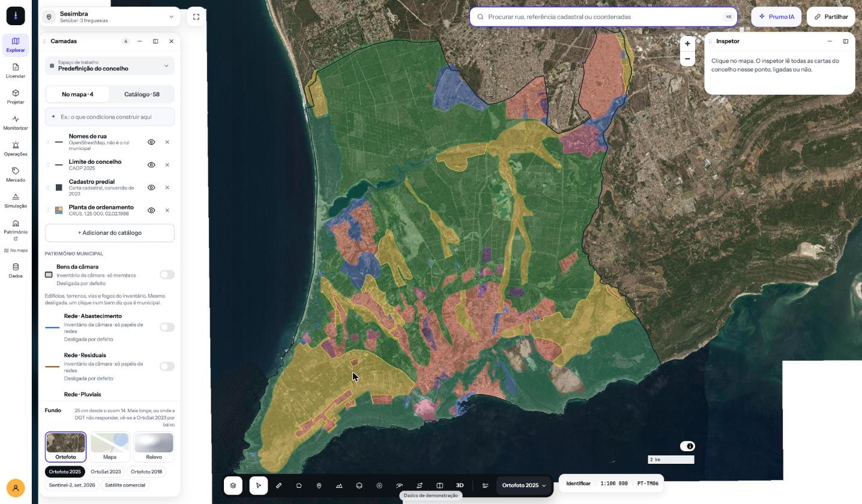The width and height of the screenshot is (862, 504).
Task: Open the Ortofoto 2025 dropdown in toolbar
Action: pos(524,485)
